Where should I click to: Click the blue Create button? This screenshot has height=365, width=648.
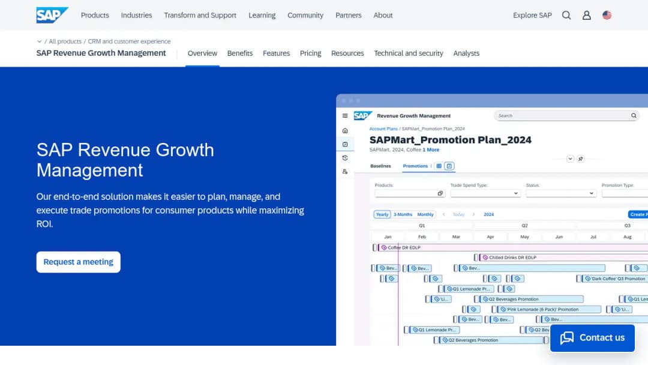pos(638,214)
